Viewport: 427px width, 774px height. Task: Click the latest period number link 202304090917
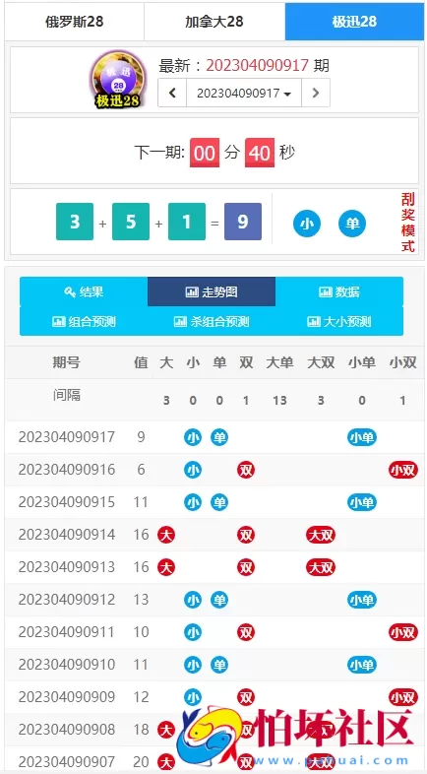tap(258, 65)
